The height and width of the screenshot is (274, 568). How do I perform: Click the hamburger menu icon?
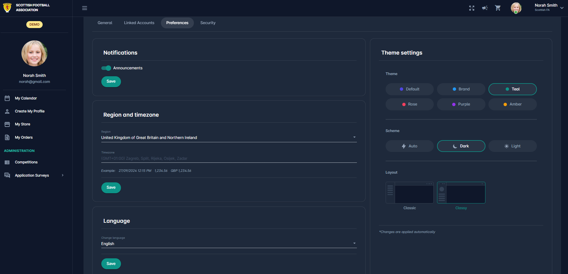coord(85,8)
